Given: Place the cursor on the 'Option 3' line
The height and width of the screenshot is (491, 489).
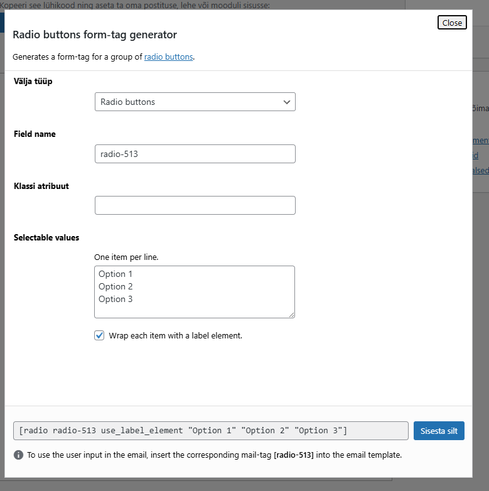Looking at the screenshot, I should point(116,299).
